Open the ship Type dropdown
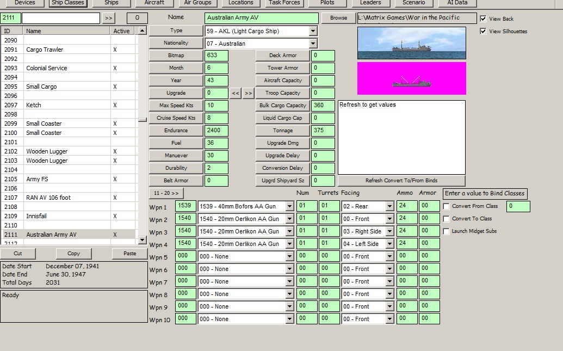 [313, 31]
